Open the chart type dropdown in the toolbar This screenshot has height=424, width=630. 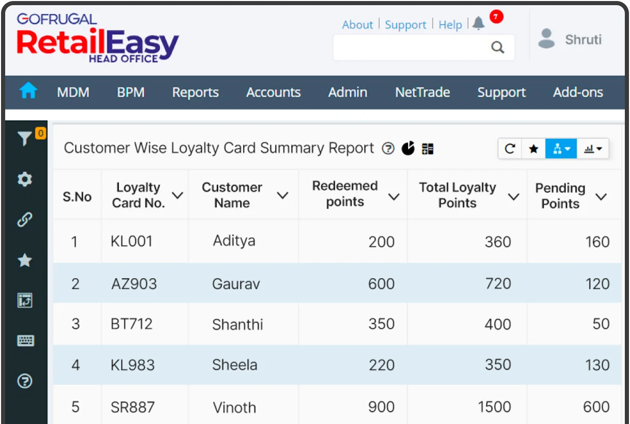598,148
